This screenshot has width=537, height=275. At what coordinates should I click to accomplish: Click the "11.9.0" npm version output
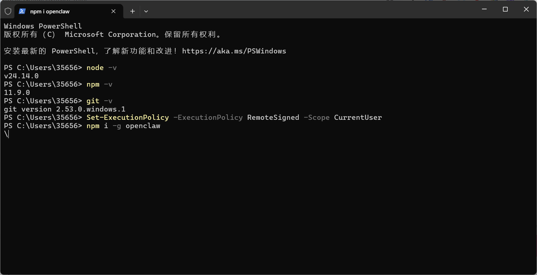click(17, 93)
